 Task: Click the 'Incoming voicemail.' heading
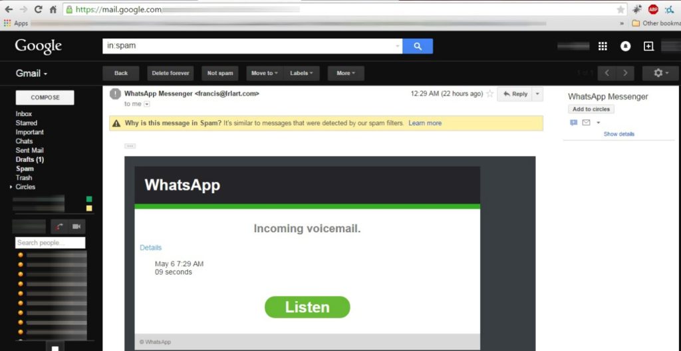(307, 228)
